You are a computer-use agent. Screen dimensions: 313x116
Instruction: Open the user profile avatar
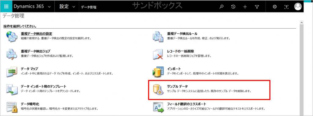(298, 7)
